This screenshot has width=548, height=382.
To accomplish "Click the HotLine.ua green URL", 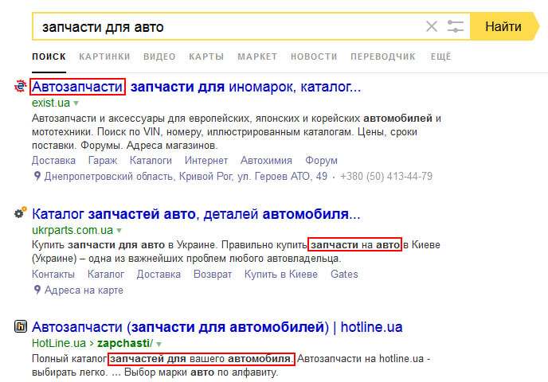I will [59, 343].
